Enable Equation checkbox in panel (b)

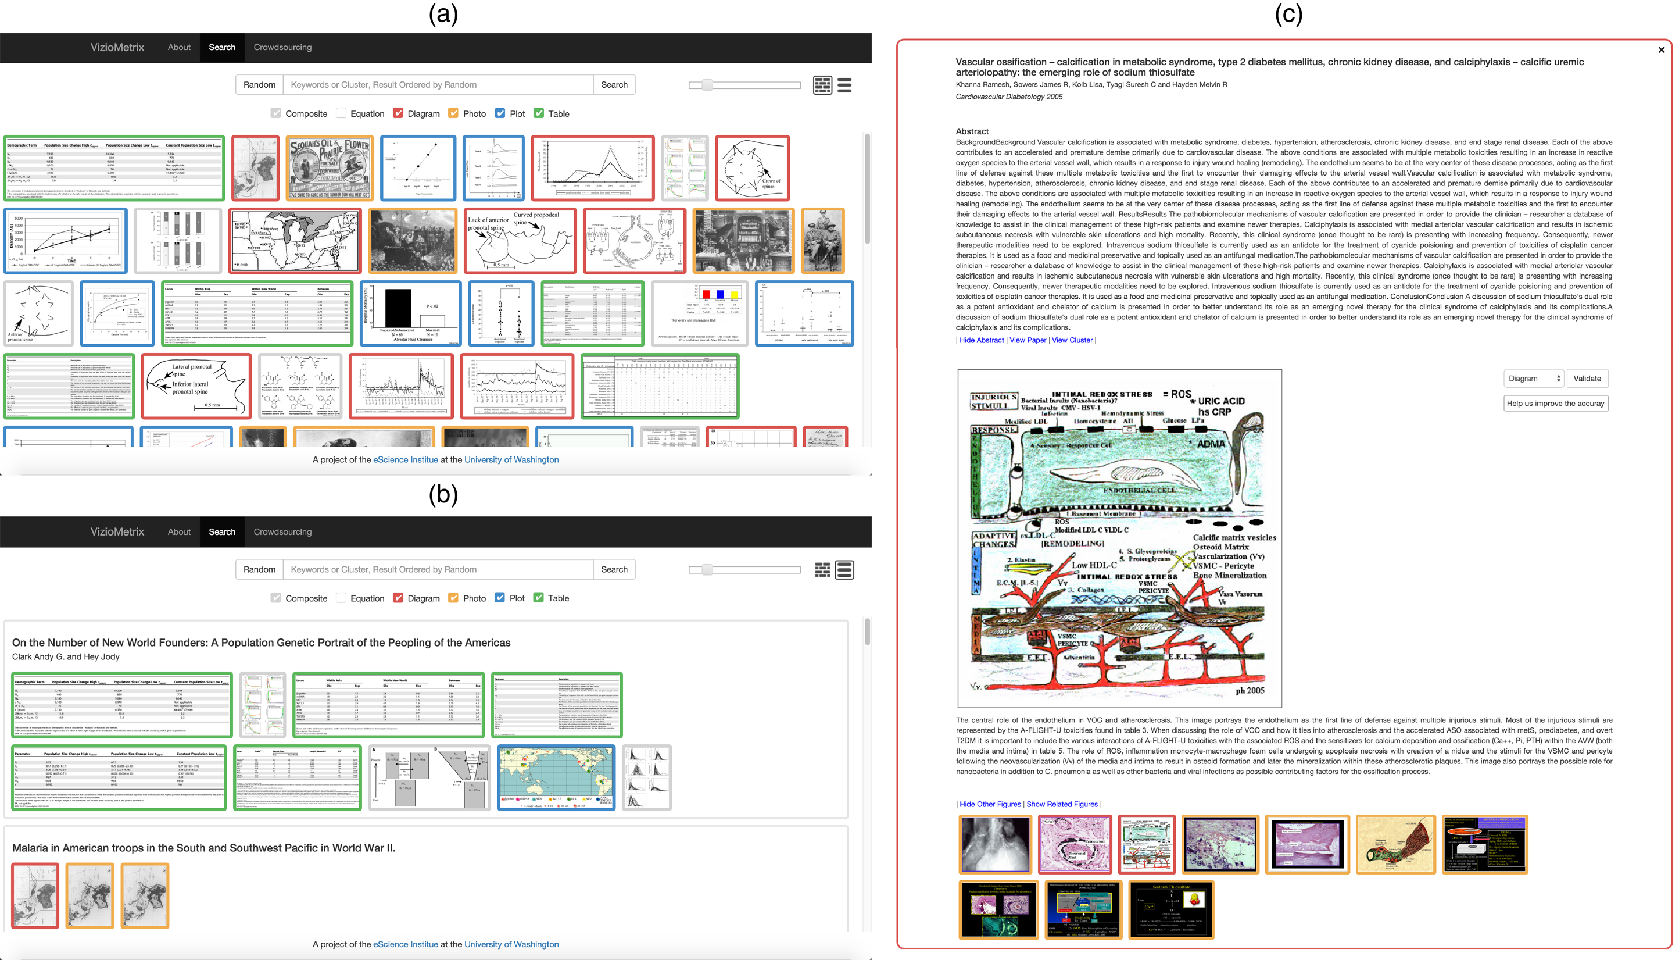[x=341, y=597]
